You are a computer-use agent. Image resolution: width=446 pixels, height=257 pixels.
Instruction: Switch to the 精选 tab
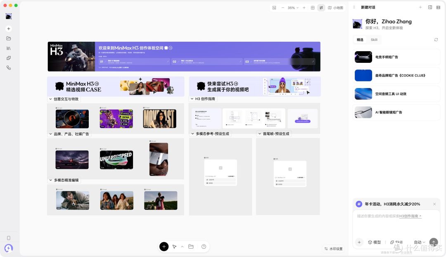[360, 40]
